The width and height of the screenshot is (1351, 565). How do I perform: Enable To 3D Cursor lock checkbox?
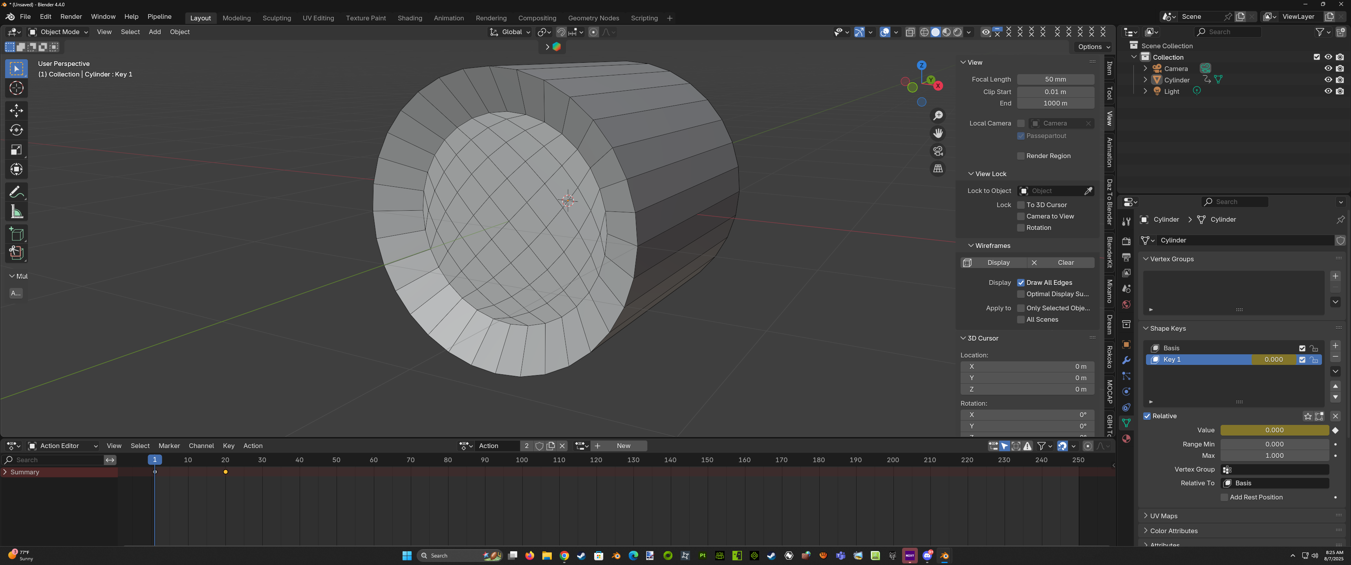click(x=1021, y=205)
